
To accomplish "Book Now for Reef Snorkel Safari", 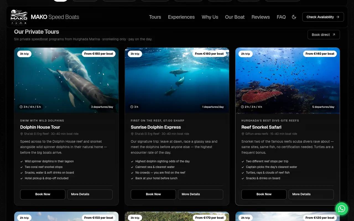I will click(264, 194).
